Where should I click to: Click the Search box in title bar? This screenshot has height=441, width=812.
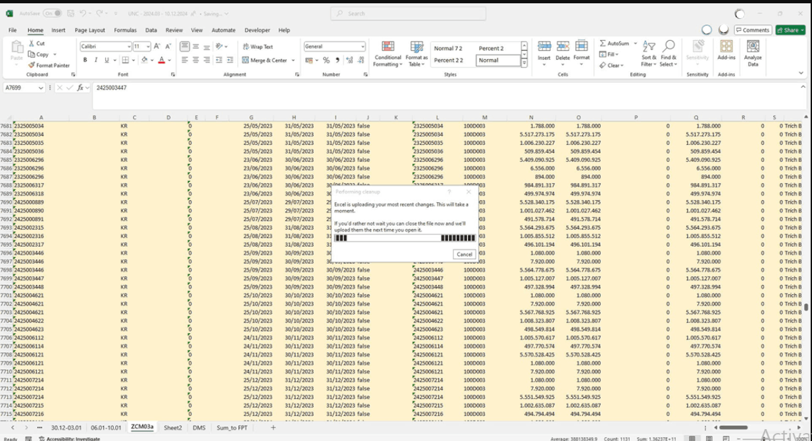(408, 13)
